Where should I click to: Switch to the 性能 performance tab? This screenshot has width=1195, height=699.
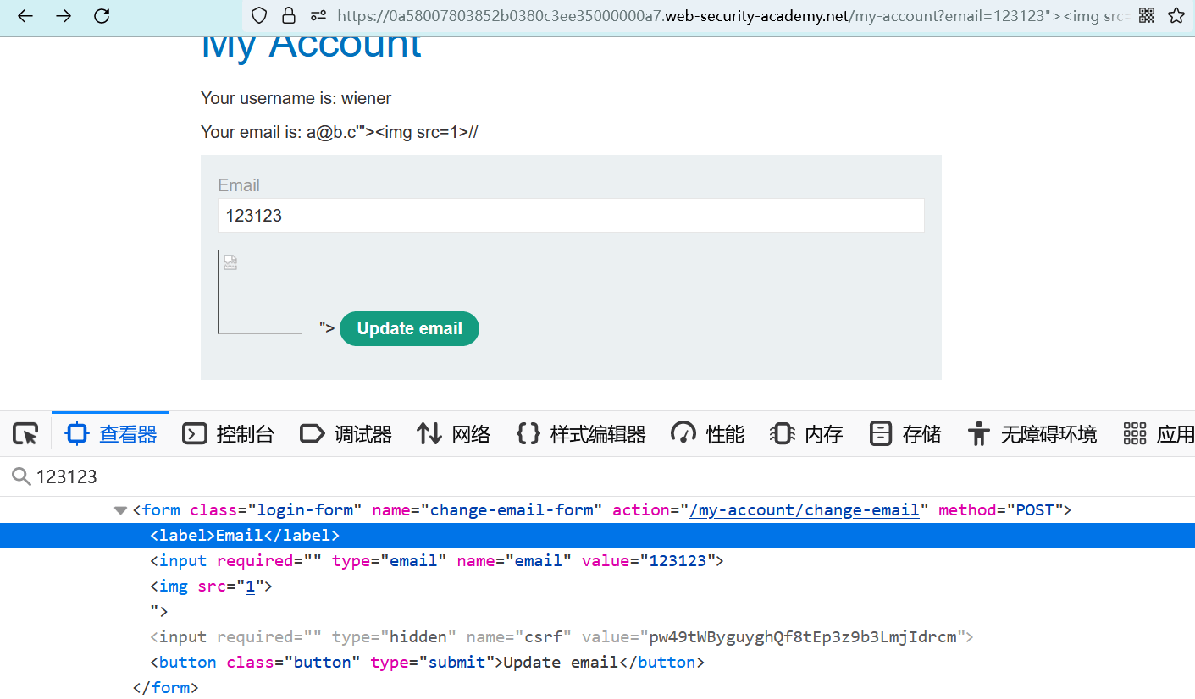pyautogui.click(x=707, y=434)
